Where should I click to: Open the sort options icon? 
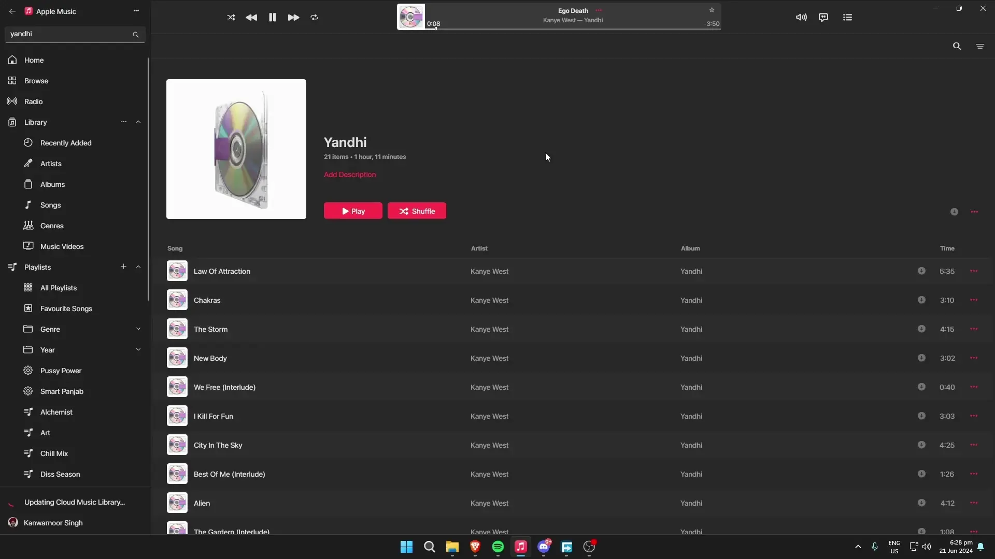[x=980, y=46]
